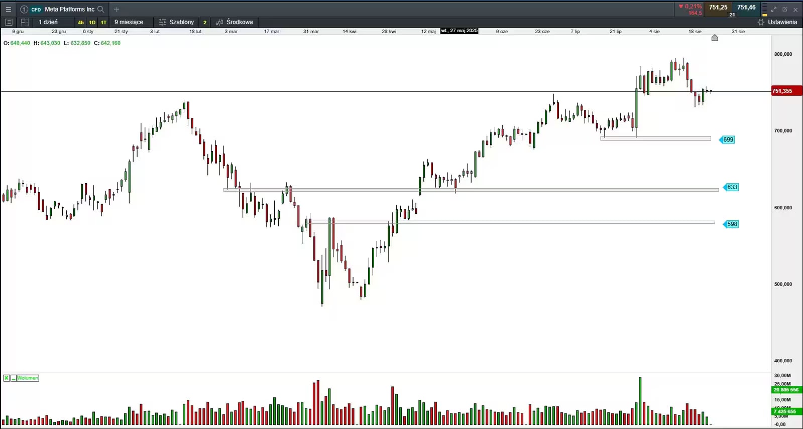Click the 751,25 sell price button

(x=718, y=10)
